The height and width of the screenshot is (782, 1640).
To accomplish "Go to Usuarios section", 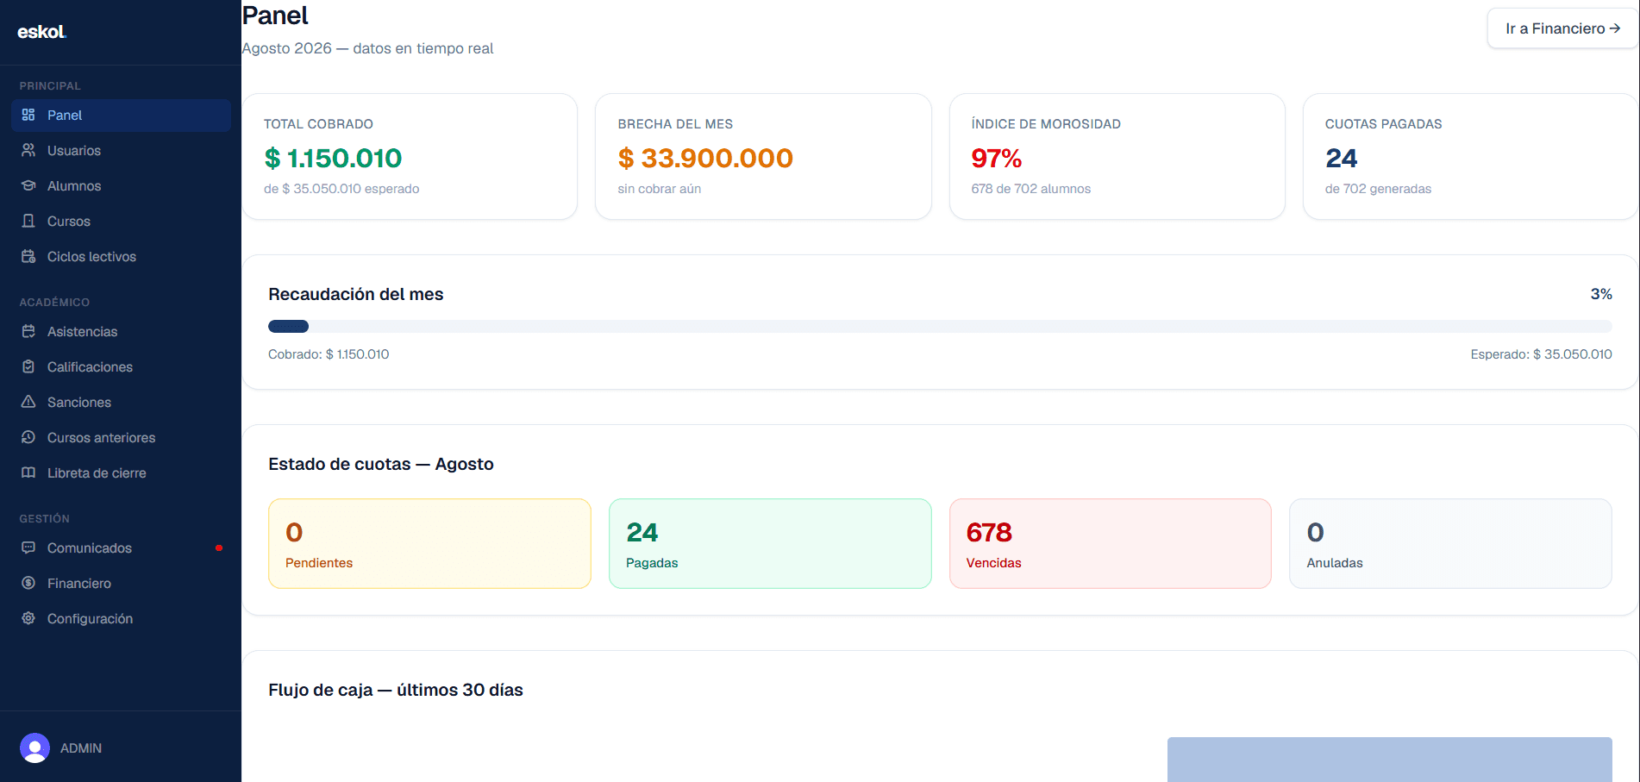I will click(121, 151).
